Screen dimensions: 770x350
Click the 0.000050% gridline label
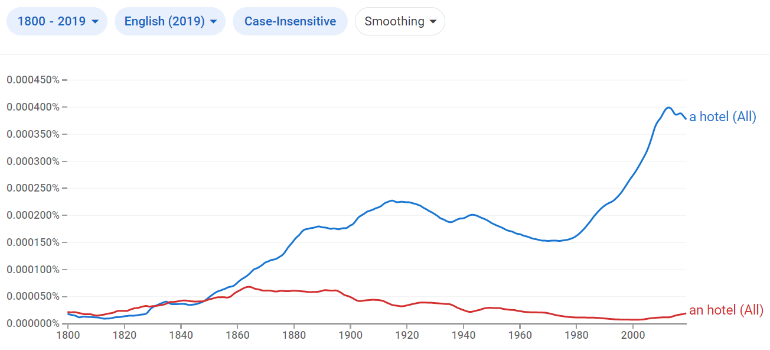point(34,296)
